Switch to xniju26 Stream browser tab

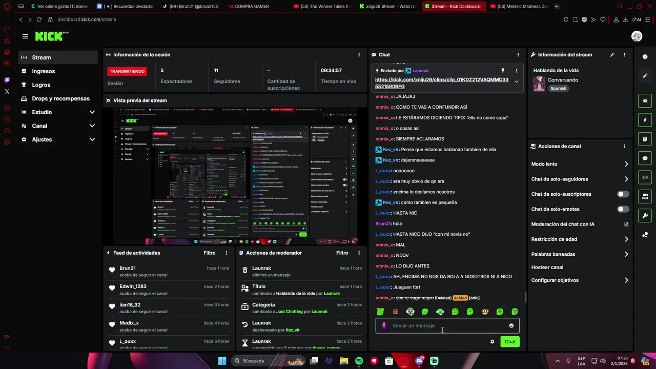coord(387,6)
